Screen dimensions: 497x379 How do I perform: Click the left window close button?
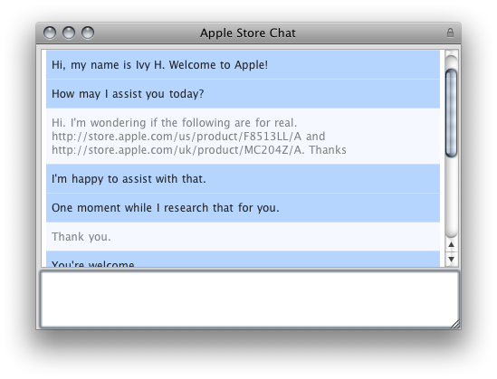pyautogui.click(x=50, y=33)
